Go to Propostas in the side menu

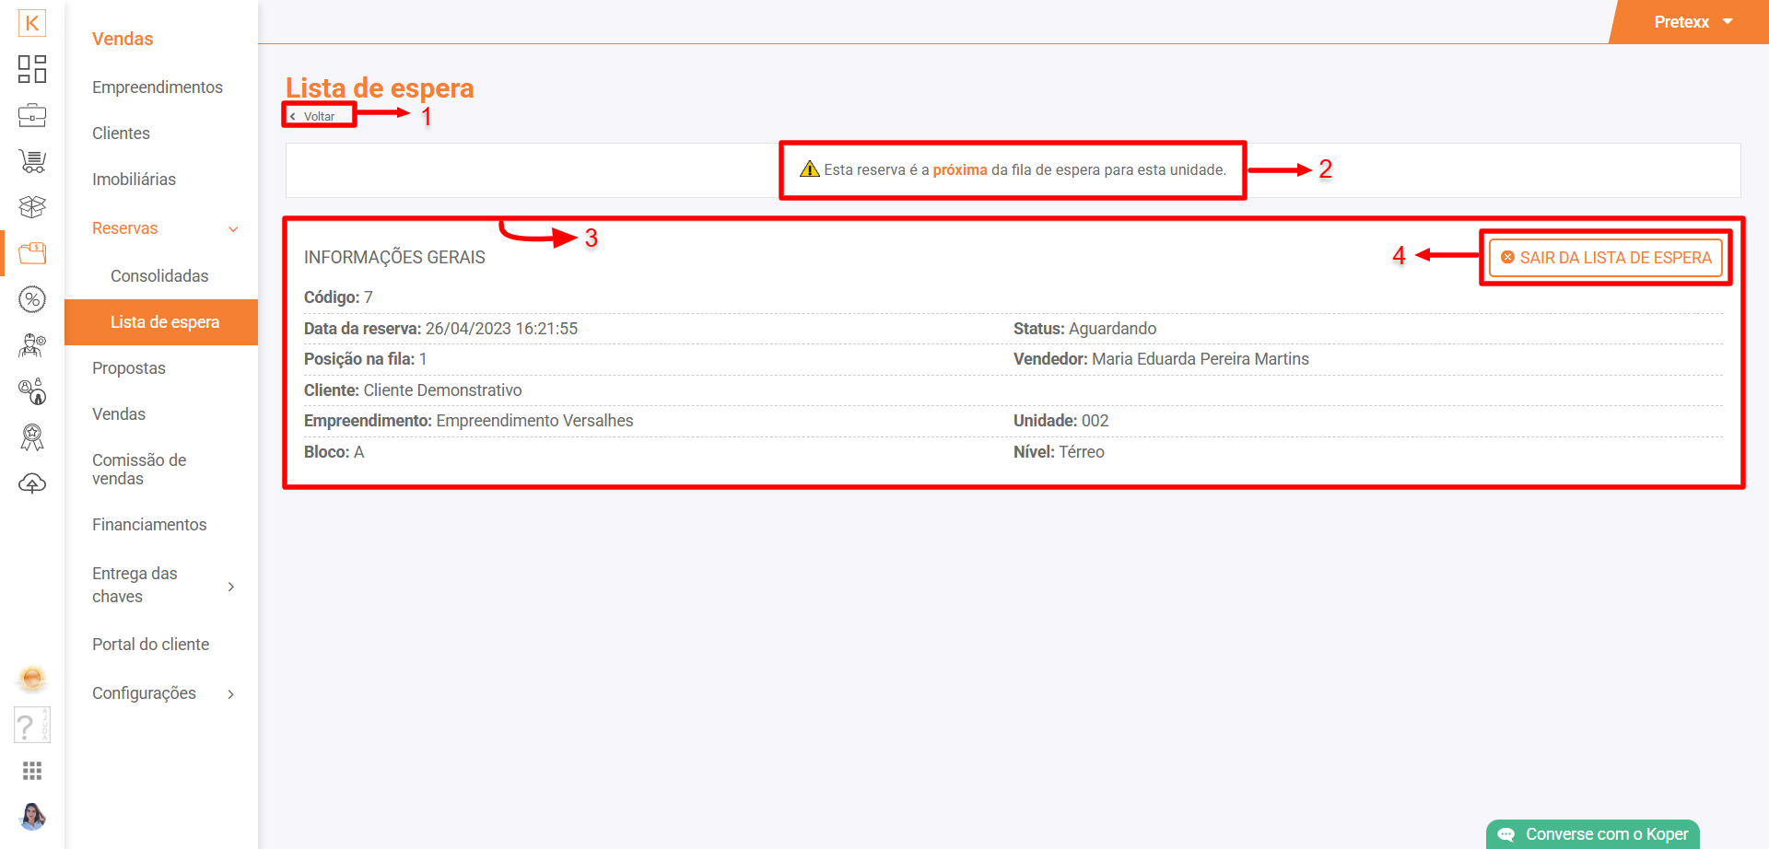[129, 368]
